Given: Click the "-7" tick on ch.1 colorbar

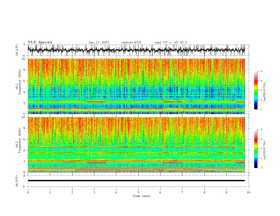Looking at the screenshot, I should (x=261, y=110).
